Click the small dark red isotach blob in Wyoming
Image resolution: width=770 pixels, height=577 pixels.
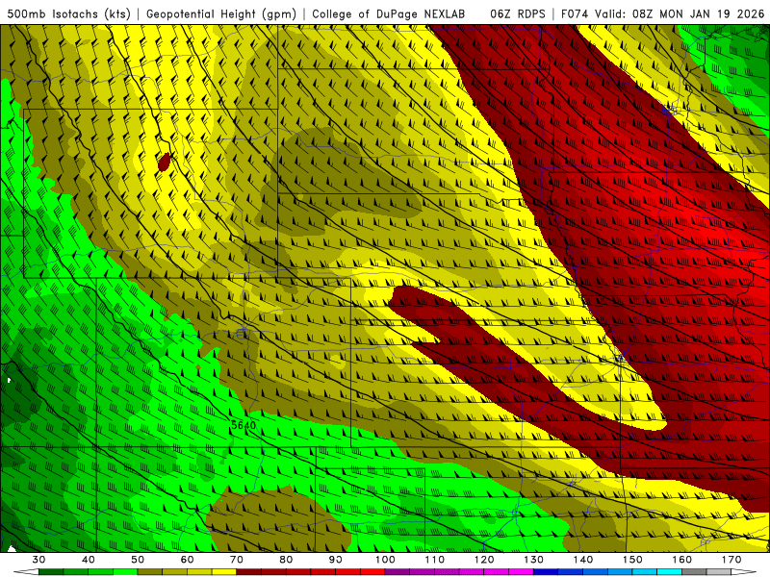tap(165, 162)
